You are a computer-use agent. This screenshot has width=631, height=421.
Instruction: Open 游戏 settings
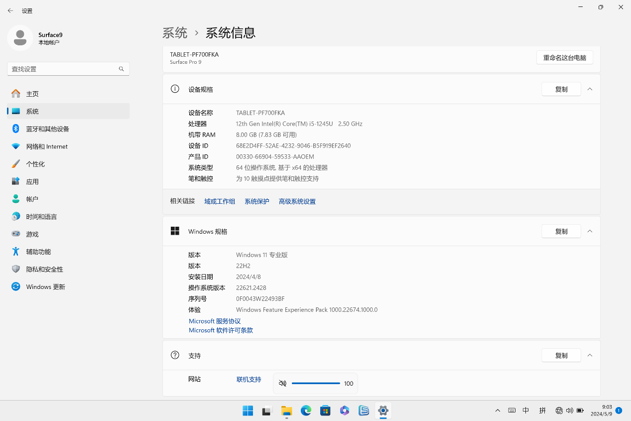tap(68, 234)
